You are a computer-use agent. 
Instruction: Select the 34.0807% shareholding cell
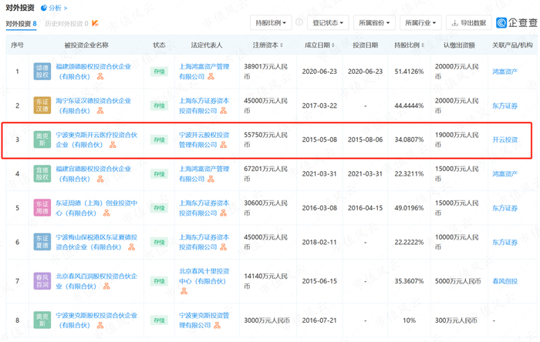[409, 139]
